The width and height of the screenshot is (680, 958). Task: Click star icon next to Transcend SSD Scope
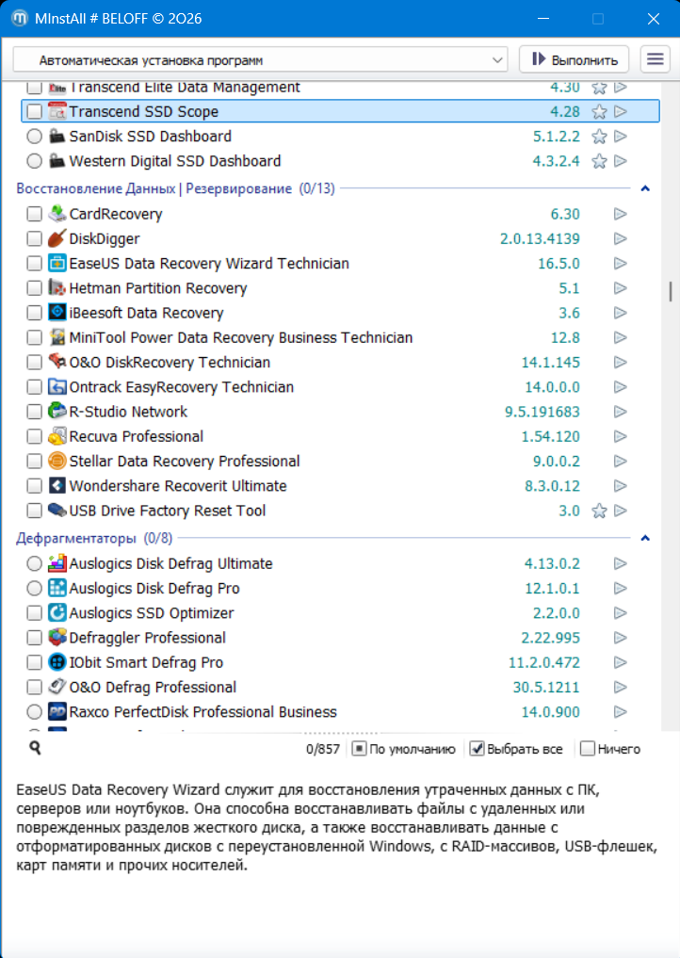pyautogui.click(x=598, y=112)
